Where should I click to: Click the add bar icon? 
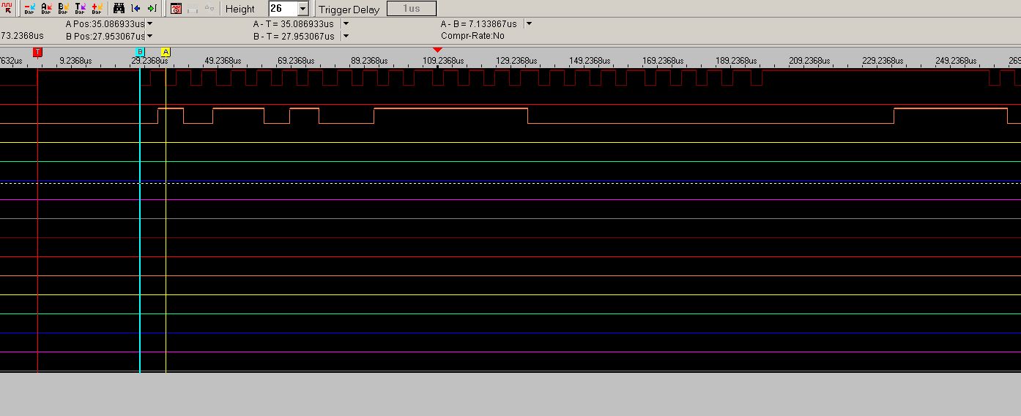tap(97, 9)
